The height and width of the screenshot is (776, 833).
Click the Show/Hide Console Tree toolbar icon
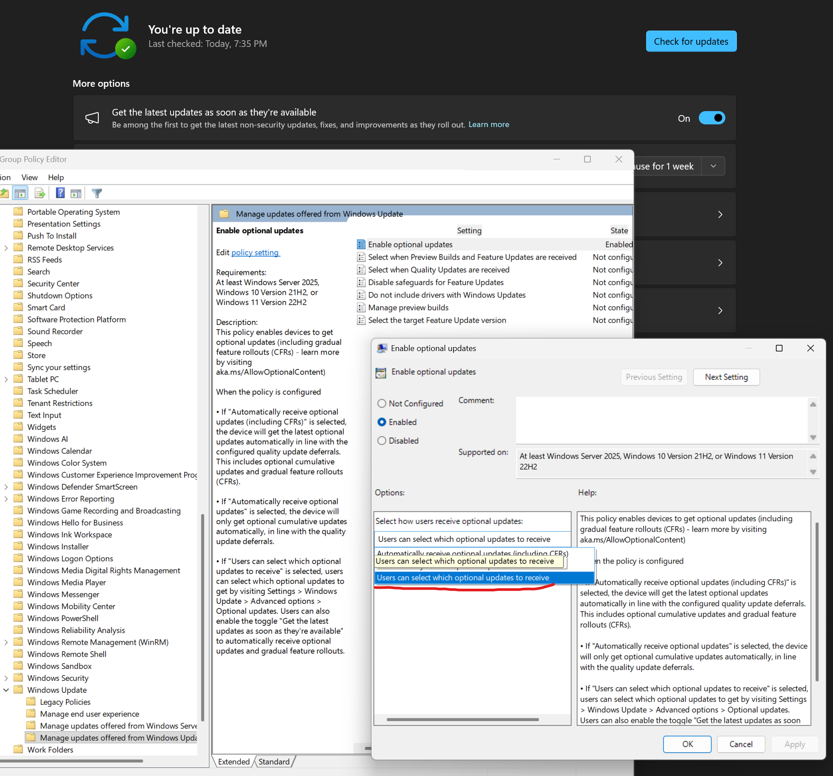[20, 193]
